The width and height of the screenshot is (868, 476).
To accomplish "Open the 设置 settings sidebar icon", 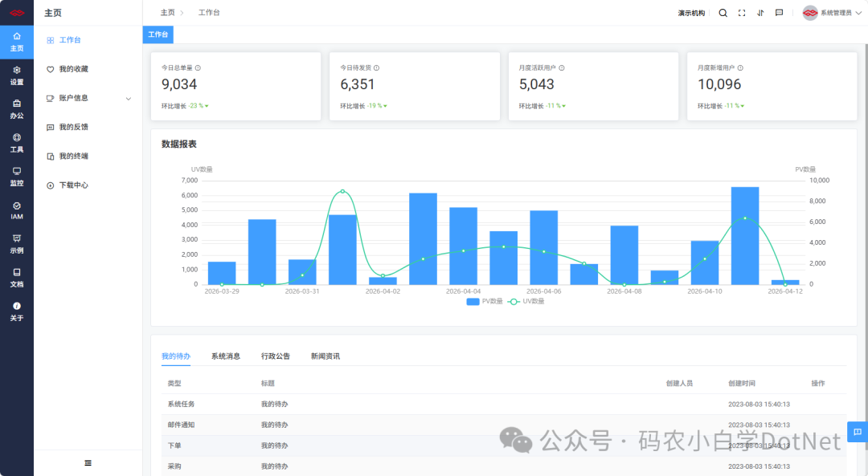I will point(17,75).
